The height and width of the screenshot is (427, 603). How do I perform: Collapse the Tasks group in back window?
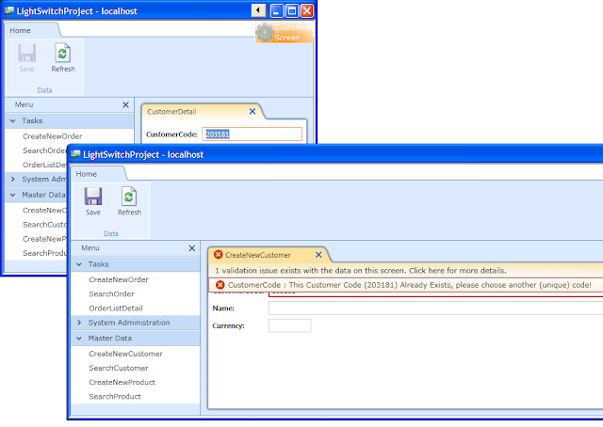click(12, 121)
